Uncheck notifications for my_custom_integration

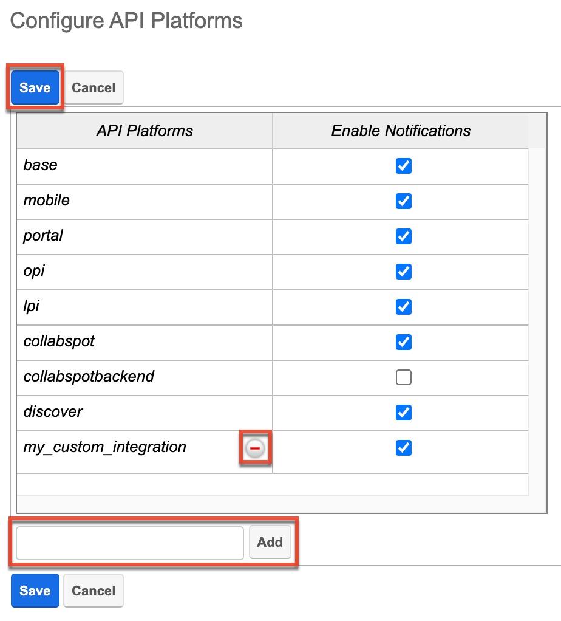[x=403, y=448]
